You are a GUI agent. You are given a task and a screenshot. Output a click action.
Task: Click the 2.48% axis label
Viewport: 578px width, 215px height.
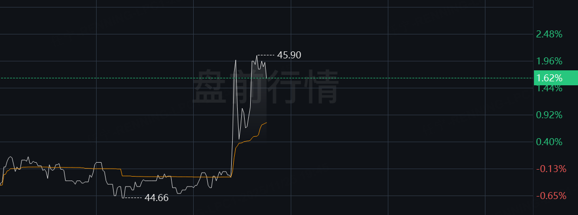(549, 34)
